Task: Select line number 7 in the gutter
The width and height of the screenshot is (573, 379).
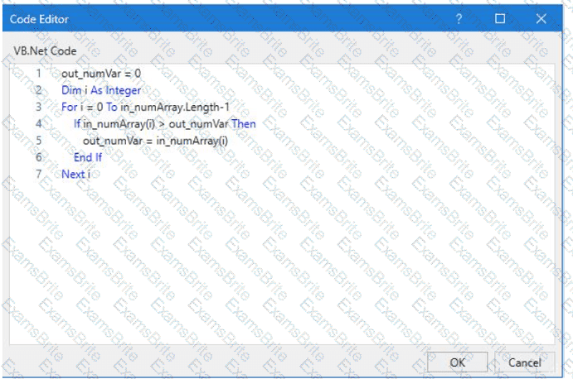Action: (38, 174)
